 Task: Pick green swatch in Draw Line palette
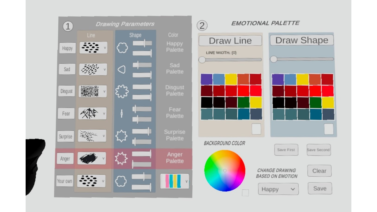243,102
